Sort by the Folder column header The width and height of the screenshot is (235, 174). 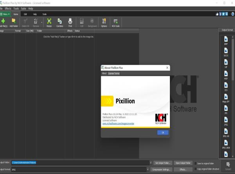pyautogui.click(x=51, y=31)
